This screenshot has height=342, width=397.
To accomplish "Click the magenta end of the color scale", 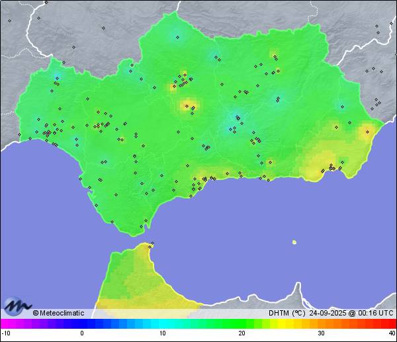I will click(4, 323).
